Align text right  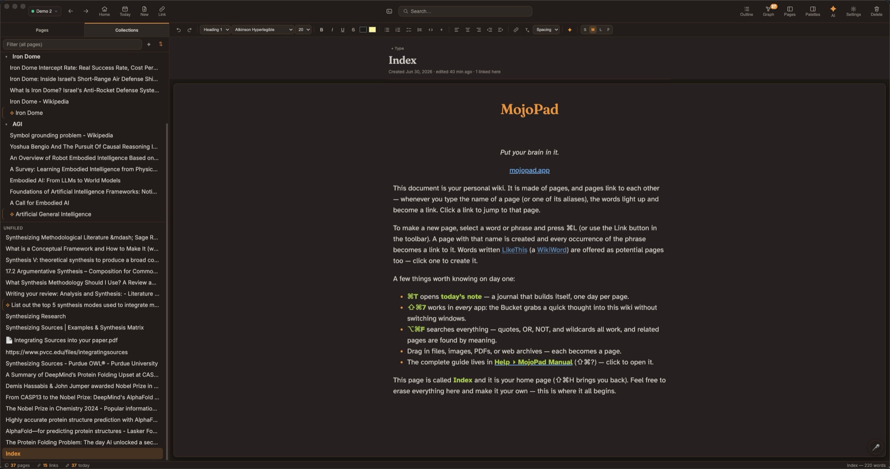coord(478,30)
